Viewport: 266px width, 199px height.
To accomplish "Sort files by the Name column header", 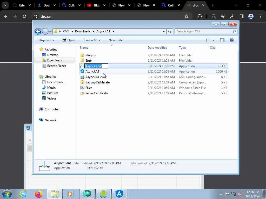I will (x=112, y=48).
